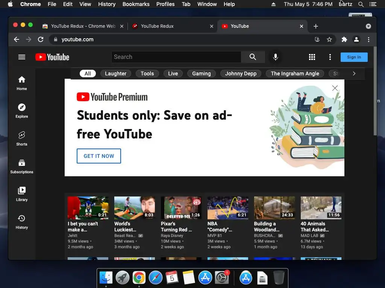Open Jehtt channel link

(73, 235)
